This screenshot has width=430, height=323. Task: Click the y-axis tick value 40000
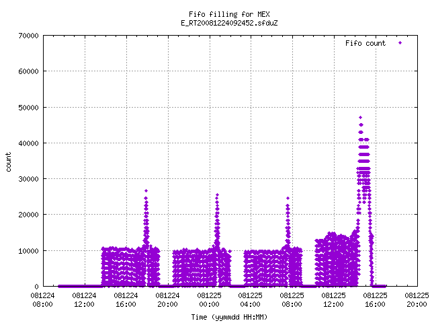[x=28, y=143]
